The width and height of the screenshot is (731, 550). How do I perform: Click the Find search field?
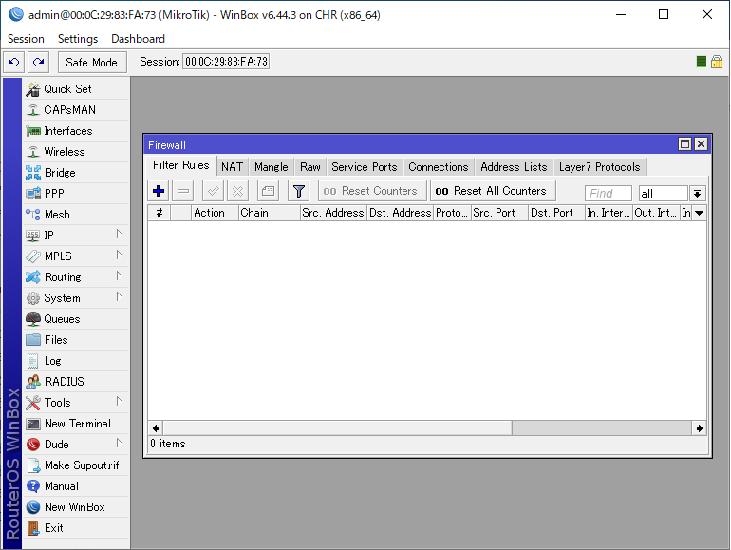click(609, 193)
